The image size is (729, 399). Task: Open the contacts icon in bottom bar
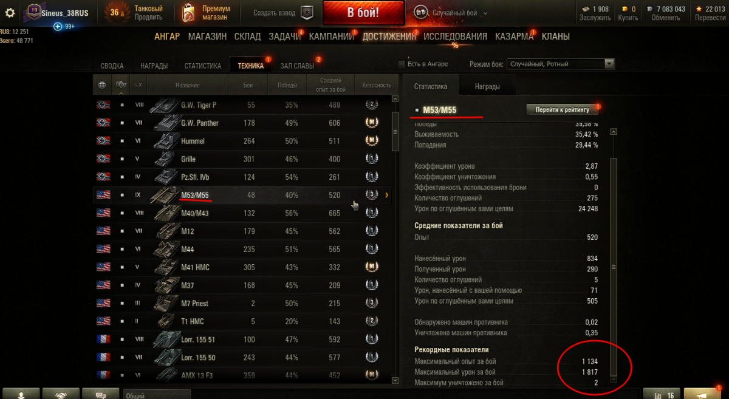[19, 394]
